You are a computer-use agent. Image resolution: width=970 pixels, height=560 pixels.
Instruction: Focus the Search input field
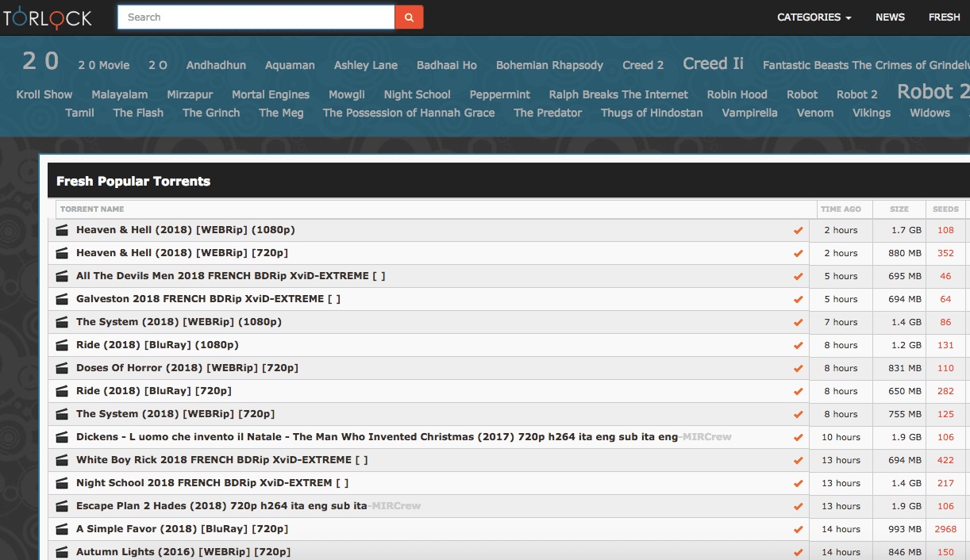pos(256,17)
